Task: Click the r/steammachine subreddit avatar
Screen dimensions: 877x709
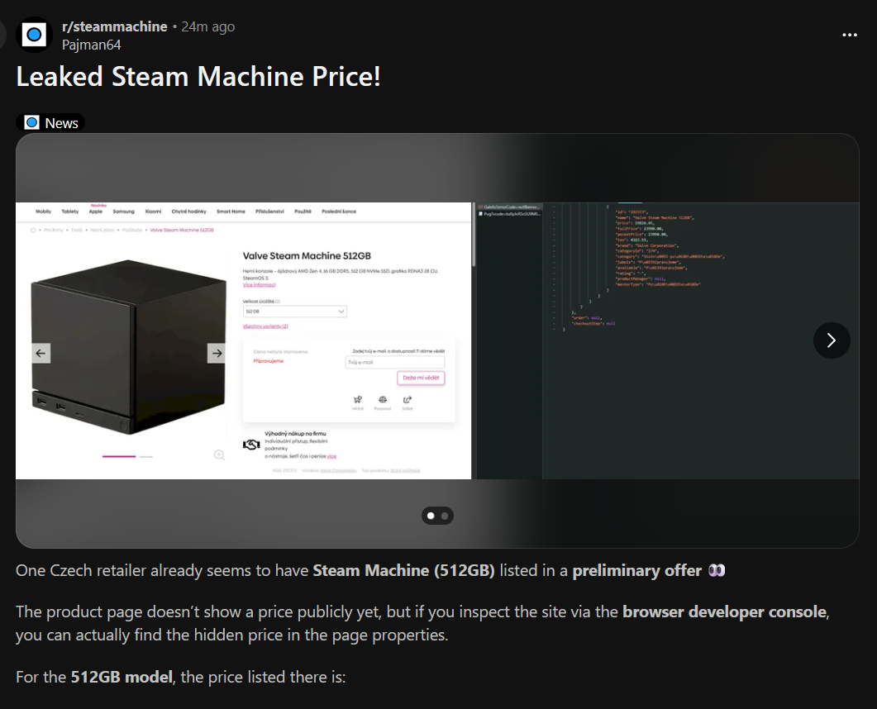Action: tap(34, 35)
